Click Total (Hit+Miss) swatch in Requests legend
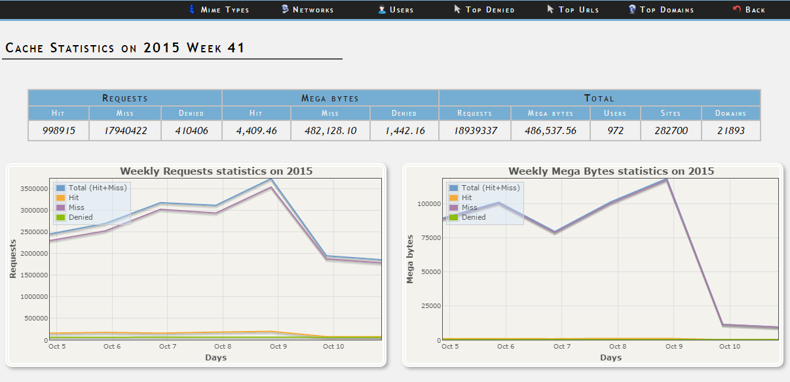Screen dimensions: 790x382 [x=60, y=188]
